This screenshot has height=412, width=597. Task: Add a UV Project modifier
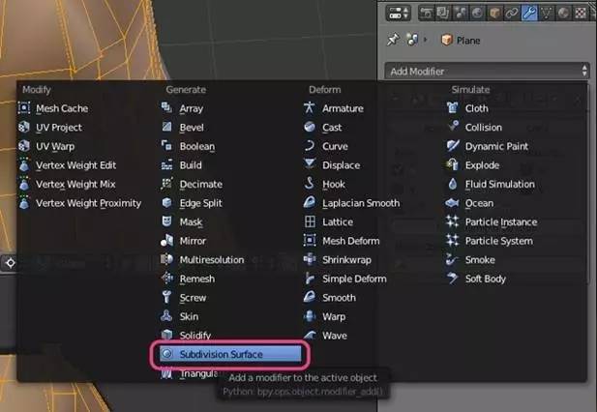tap(88, 128)
